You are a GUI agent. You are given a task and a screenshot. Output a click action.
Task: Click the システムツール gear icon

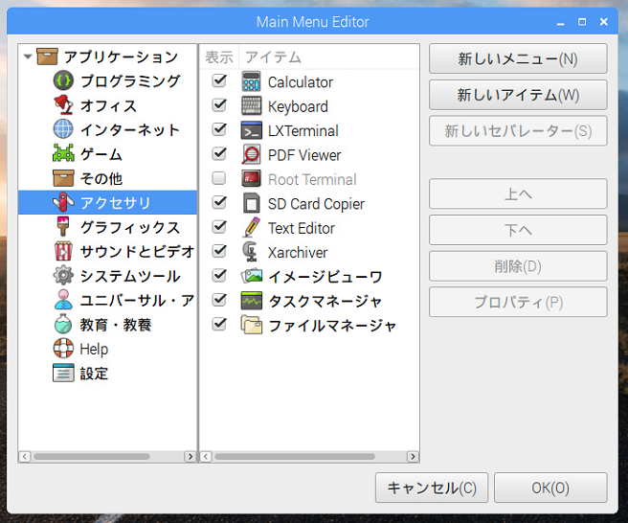click(x=63, y=276)
